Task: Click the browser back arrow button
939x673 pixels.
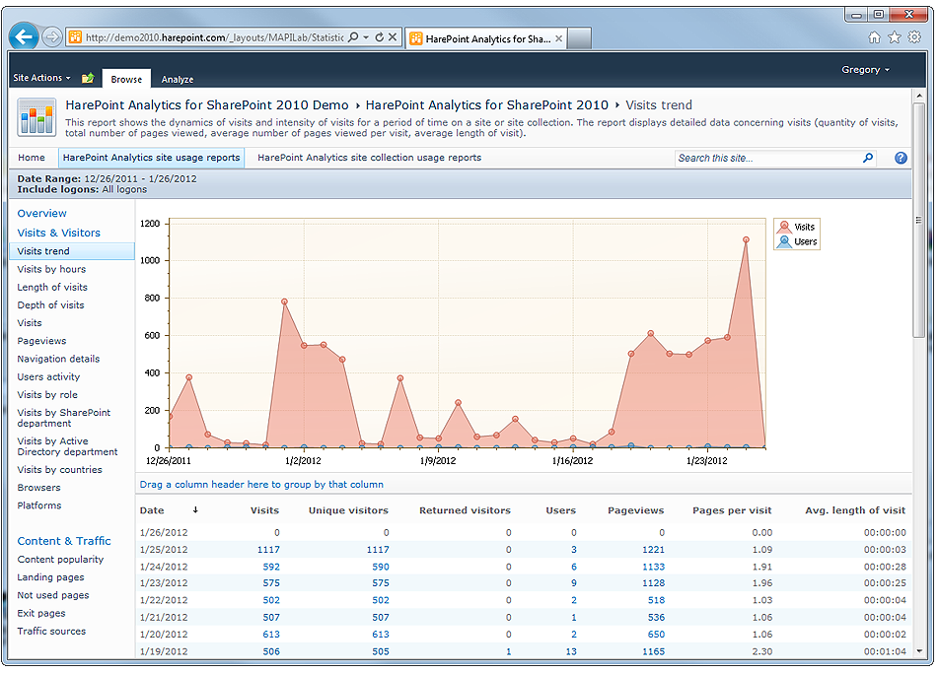Action: point(24,37)
